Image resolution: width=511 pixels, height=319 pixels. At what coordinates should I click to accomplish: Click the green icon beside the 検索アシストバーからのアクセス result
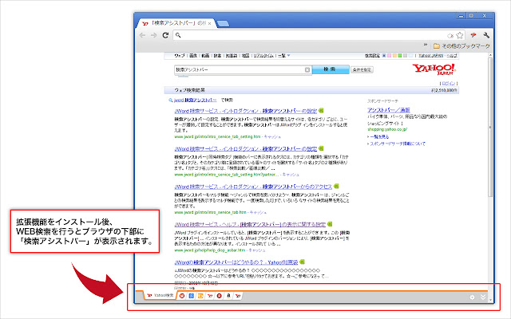pyautogui.click(x=336, y=186)
